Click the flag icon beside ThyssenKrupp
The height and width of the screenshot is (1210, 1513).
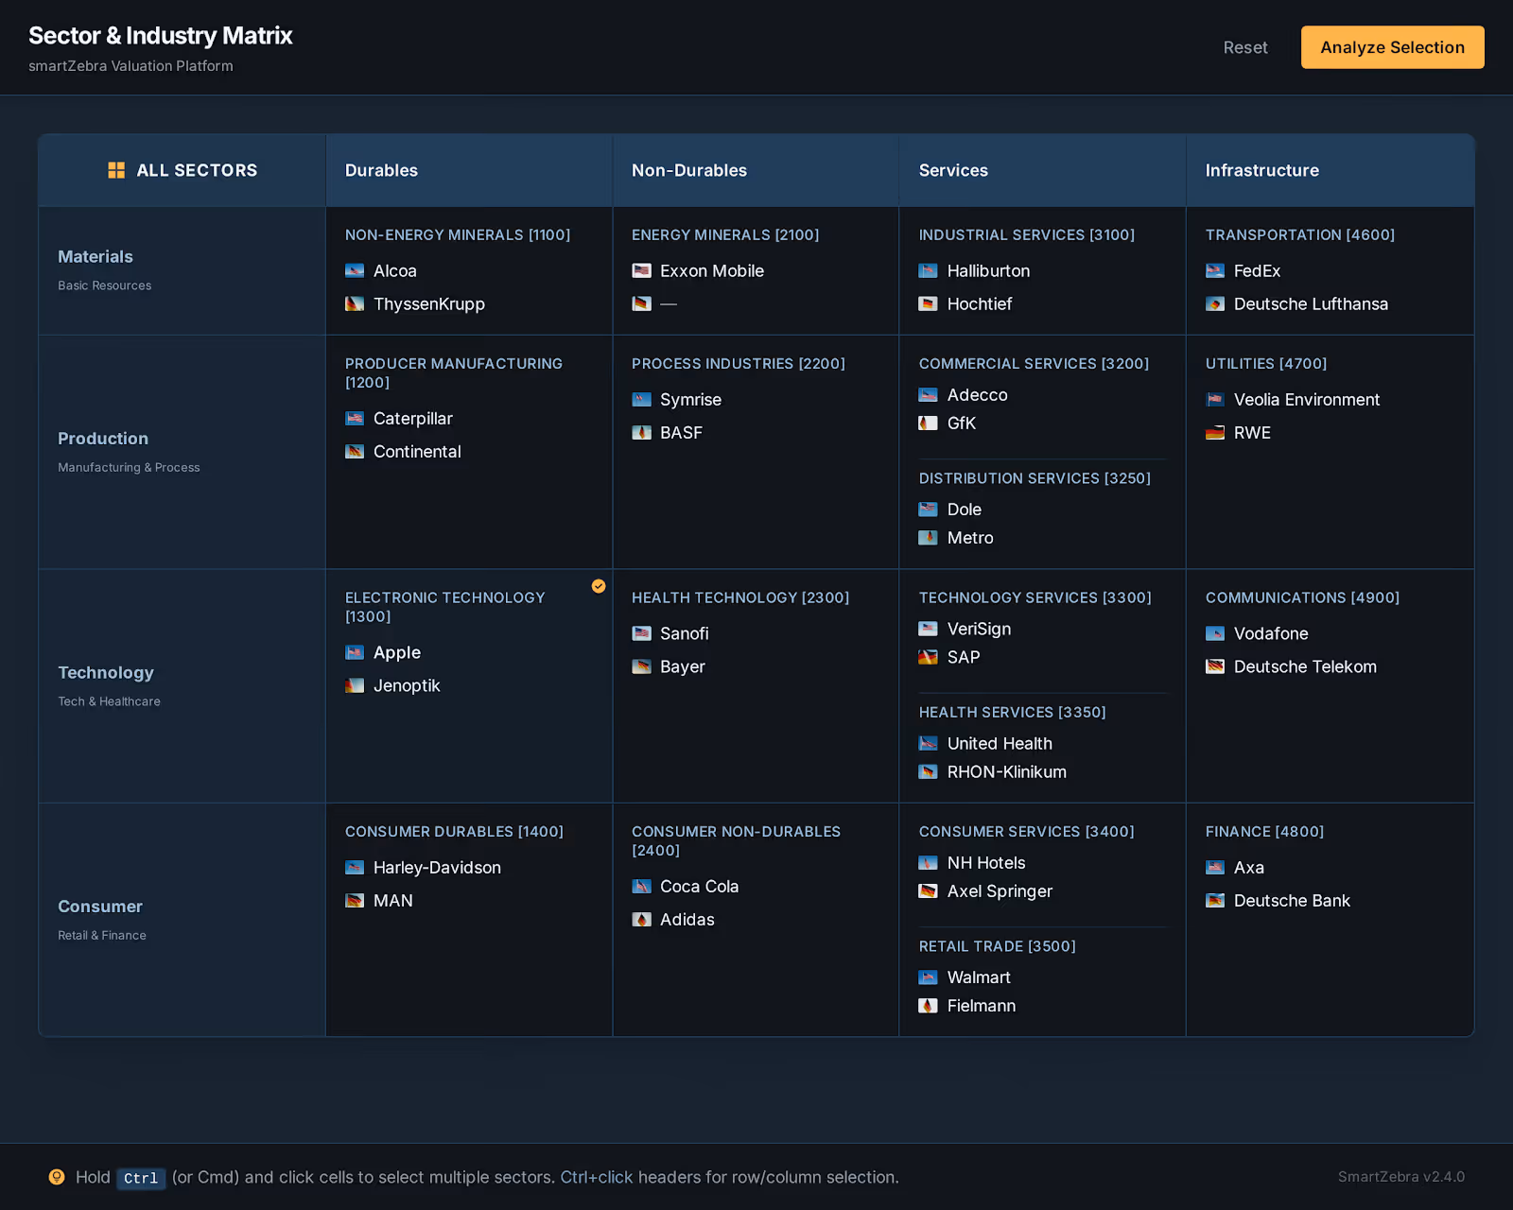point(355,304)
